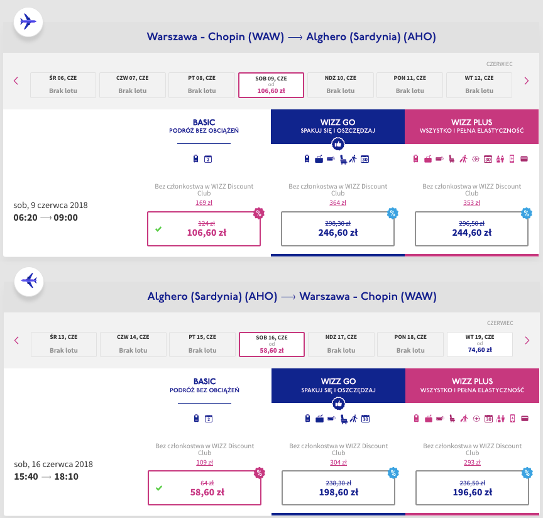Screen dimensions: 543x518
Task: Click departure times '15:40 → 18:10'
Action: tap(46, 477)
